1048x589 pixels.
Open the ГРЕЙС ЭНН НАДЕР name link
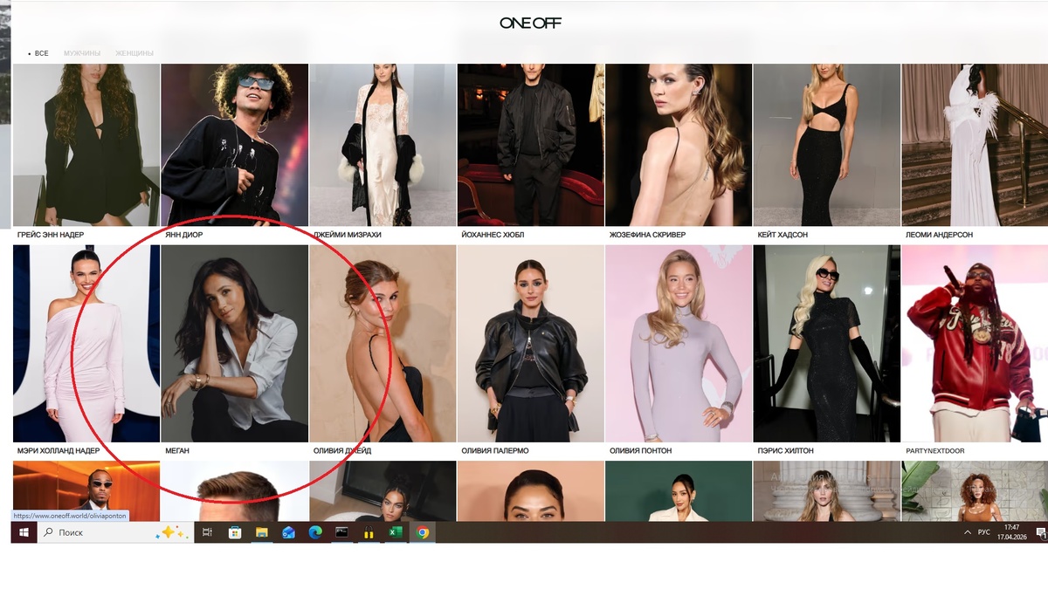click(51, 235)
